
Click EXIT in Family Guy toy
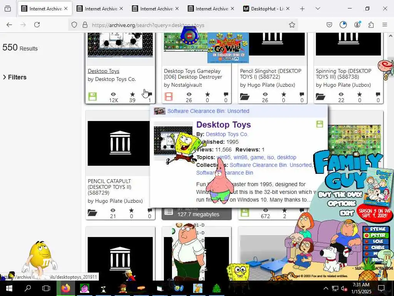tap(347, 213)
